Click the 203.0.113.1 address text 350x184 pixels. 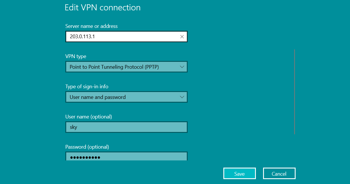pos(82,37)
